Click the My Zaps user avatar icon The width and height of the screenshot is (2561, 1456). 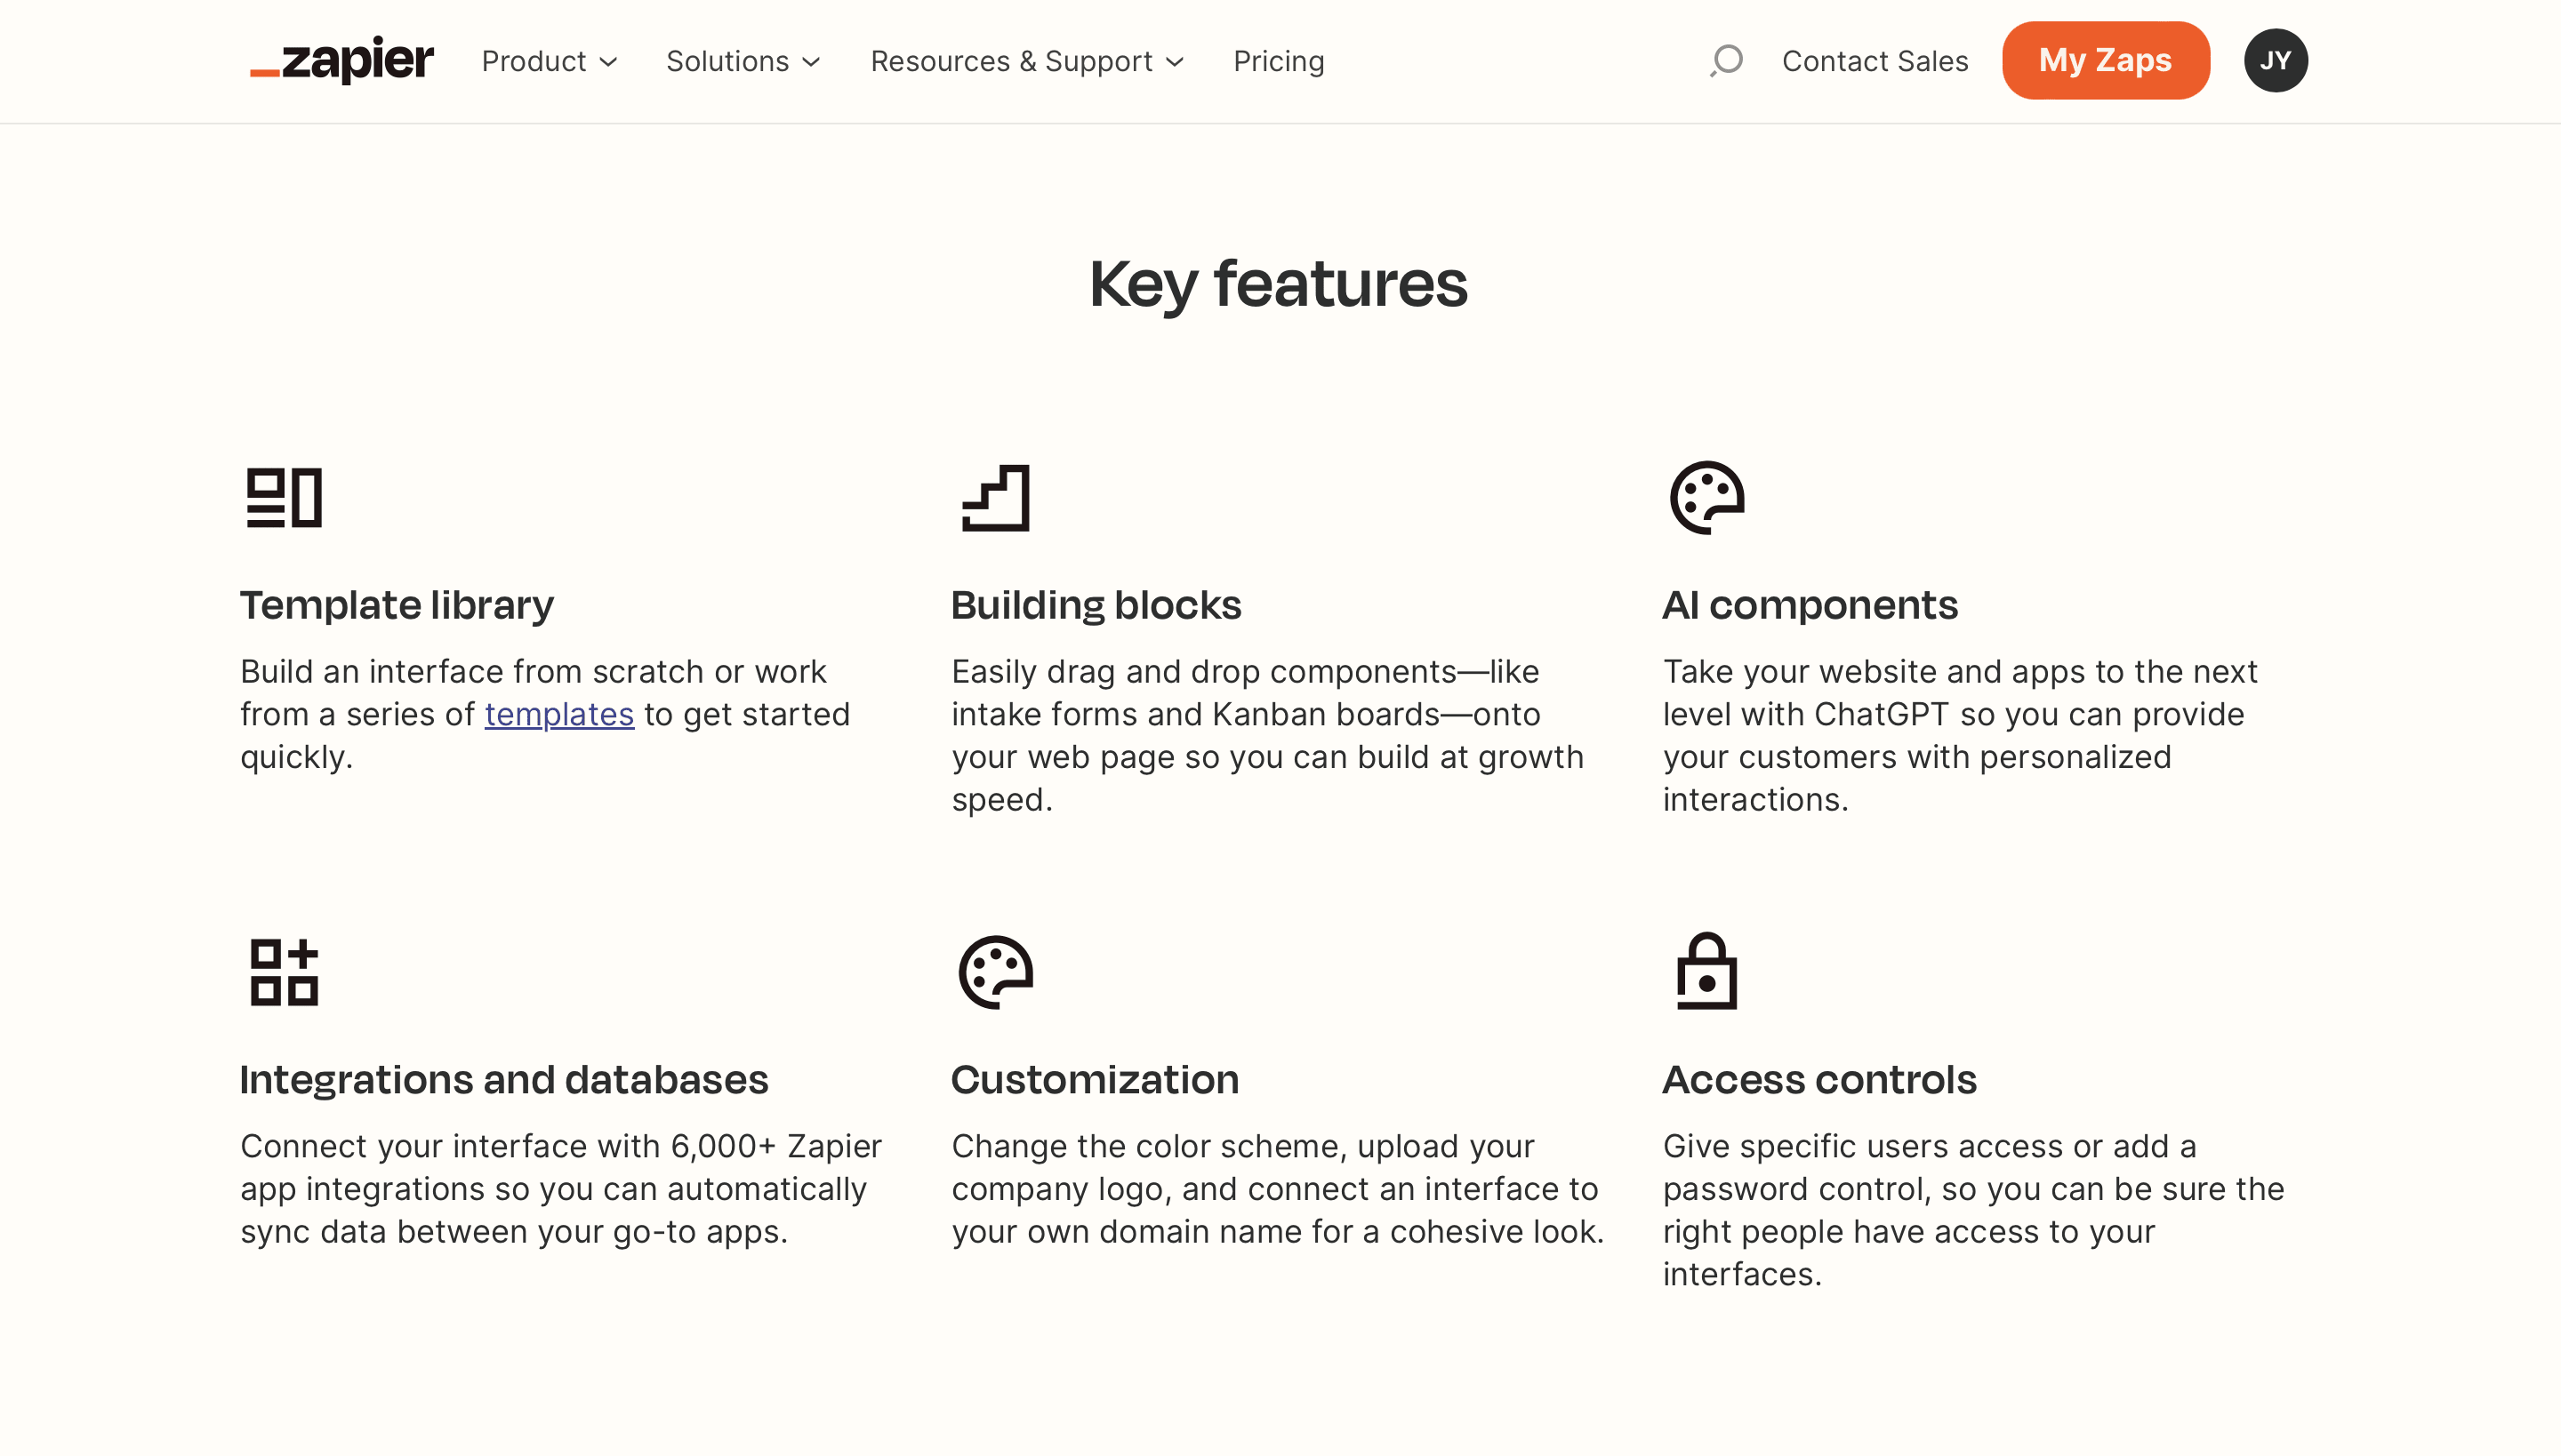tap(2276, 60)
